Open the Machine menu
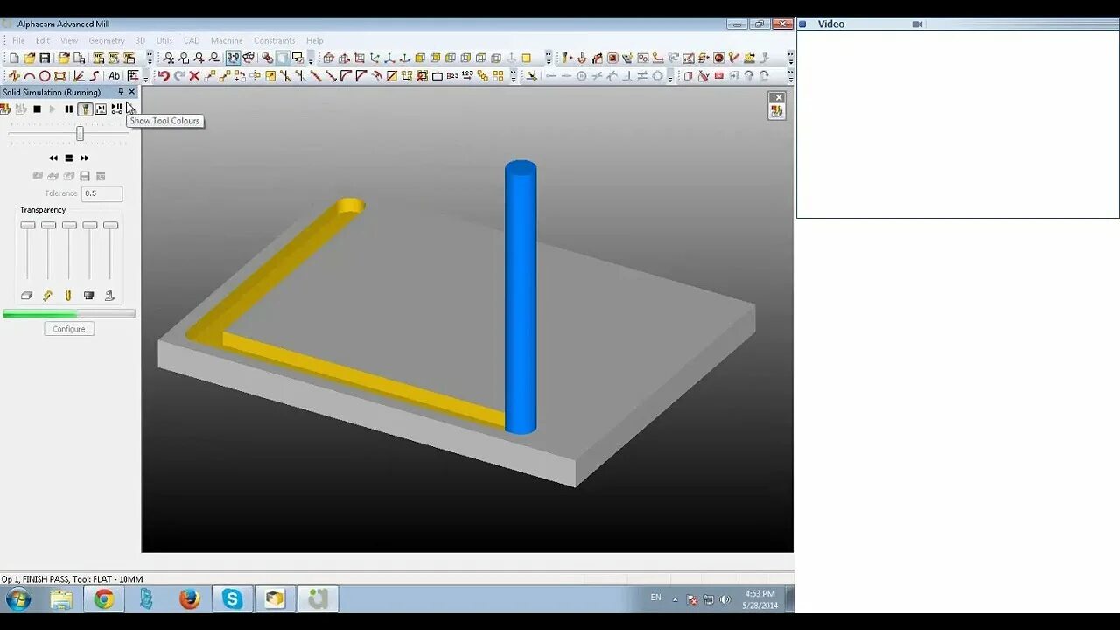The width and height of the screenshot is (1120, 630). [227, 40]
